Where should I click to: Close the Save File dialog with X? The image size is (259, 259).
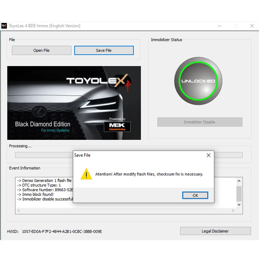point(208,155)
